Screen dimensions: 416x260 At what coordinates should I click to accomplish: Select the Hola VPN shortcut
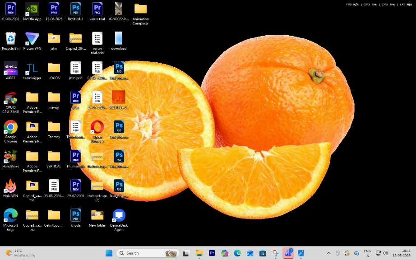[x=11, y=189]
